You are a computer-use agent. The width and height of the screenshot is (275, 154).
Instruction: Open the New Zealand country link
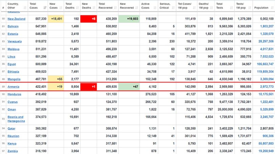tap(17, 19)
